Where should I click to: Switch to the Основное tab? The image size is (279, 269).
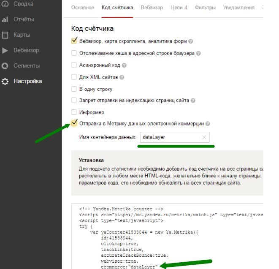coord(83,8)
